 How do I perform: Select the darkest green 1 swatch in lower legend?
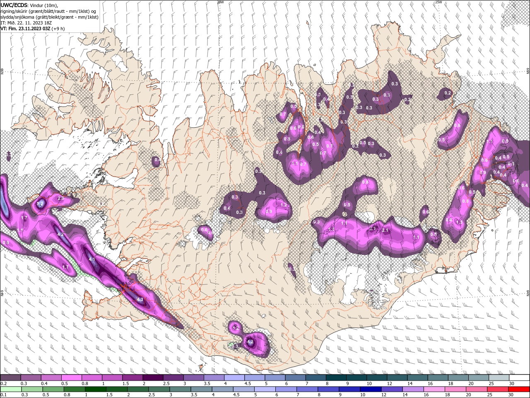[x=95, y=389]
